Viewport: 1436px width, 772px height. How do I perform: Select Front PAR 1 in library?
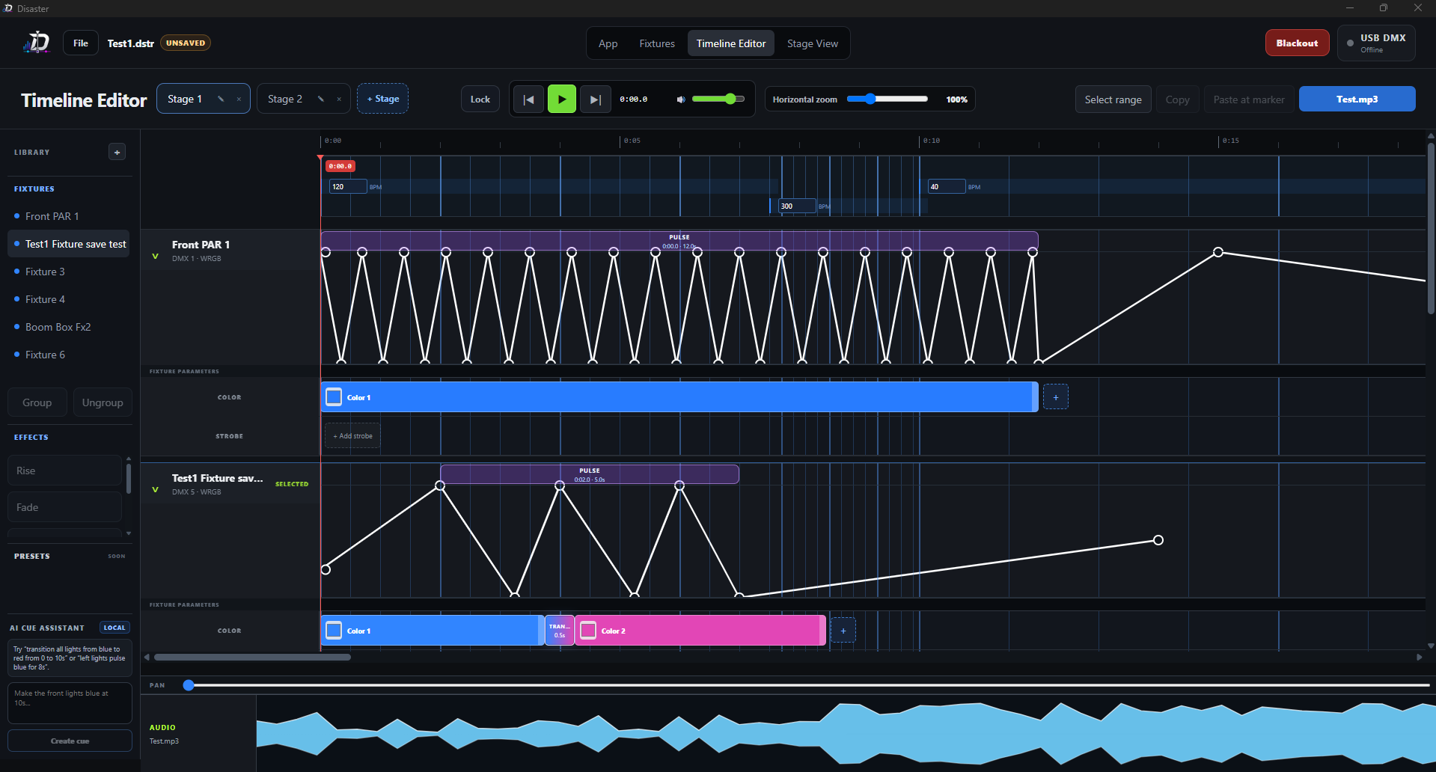[69, 216]
